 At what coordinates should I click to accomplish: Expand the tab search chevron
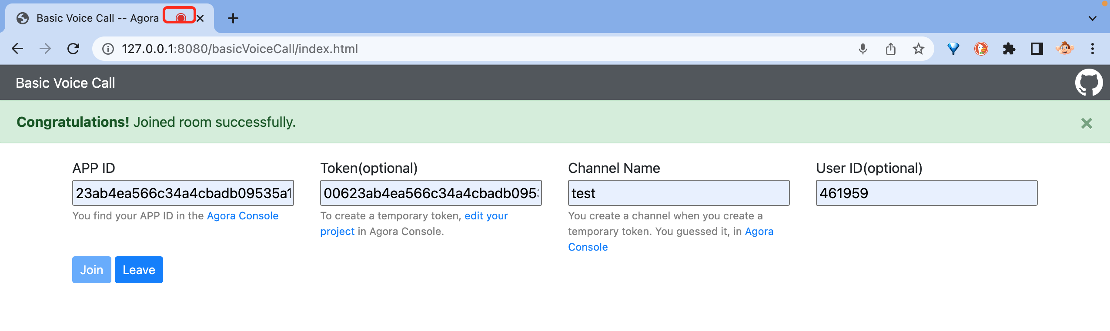coord(1092,18)
